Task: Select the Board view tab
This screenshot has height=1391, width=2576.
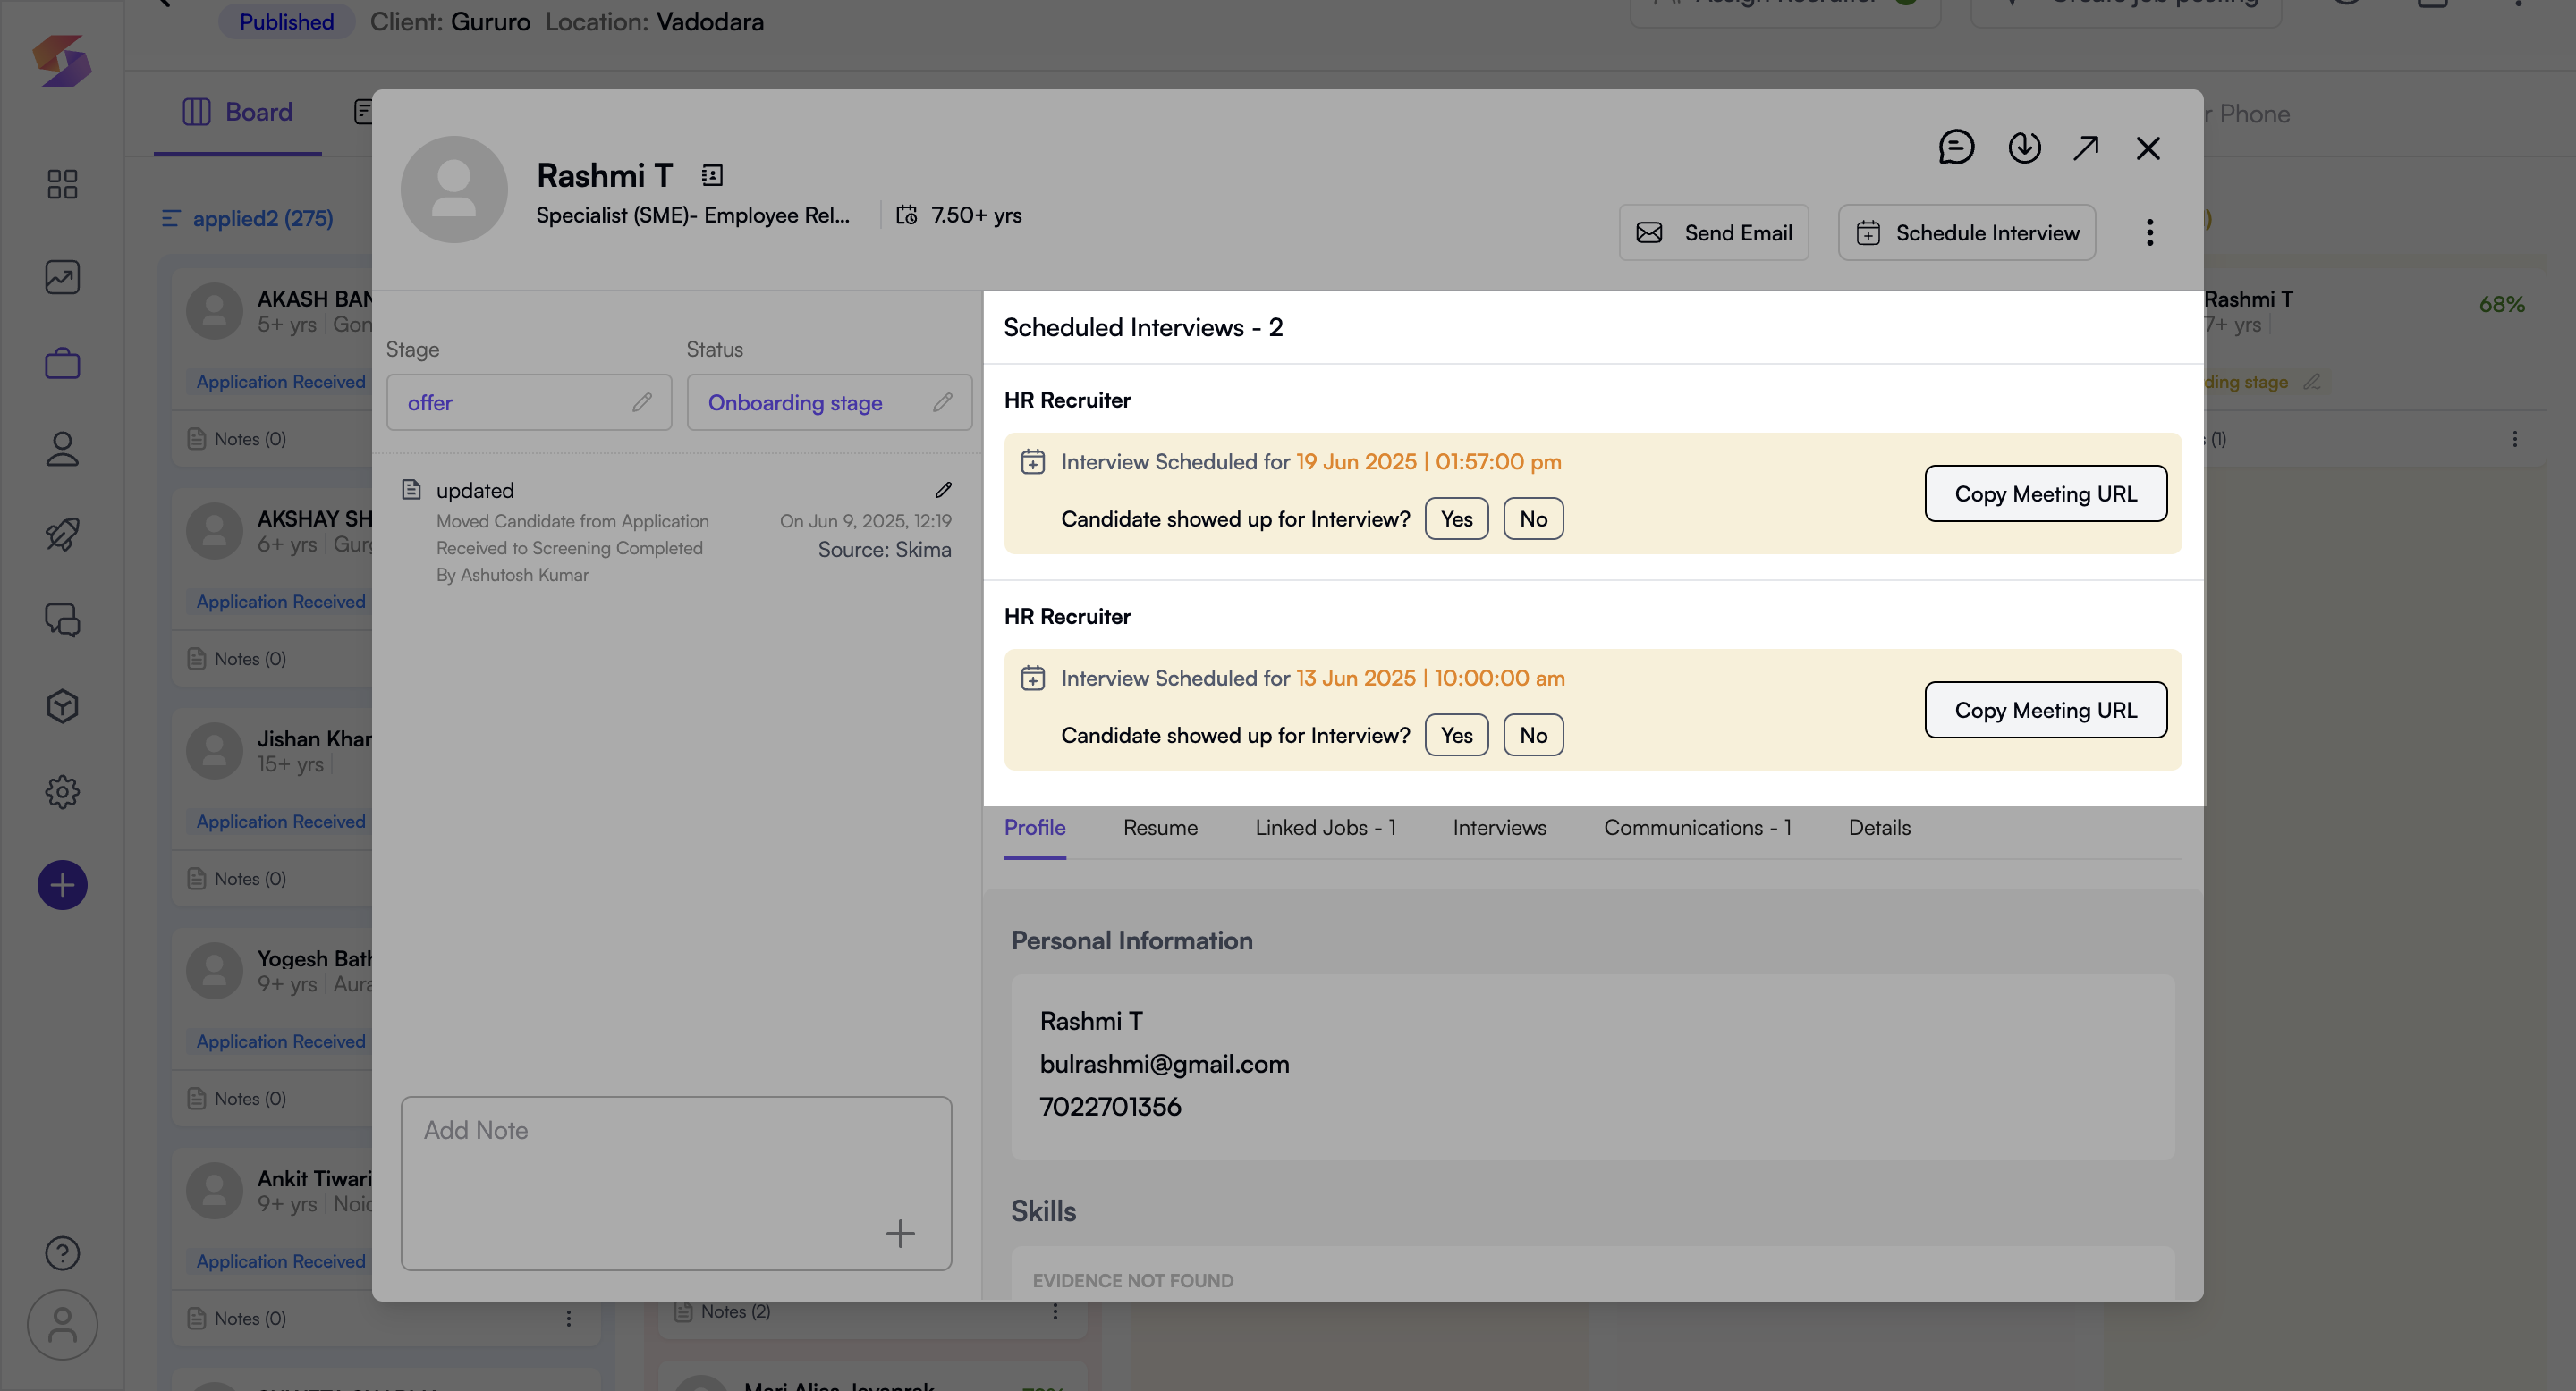Action: 238,112
